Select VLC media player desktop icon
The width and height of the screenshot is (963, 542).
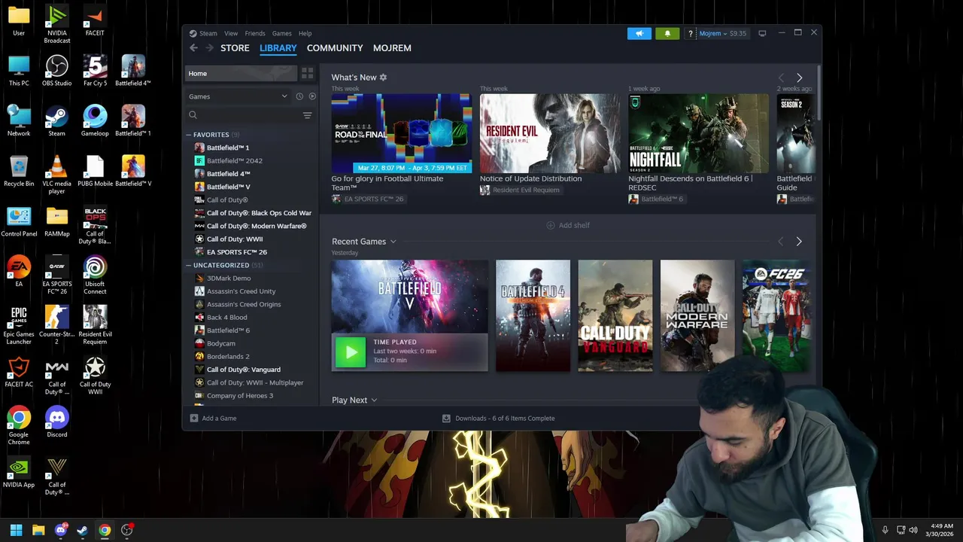(56, 175)
